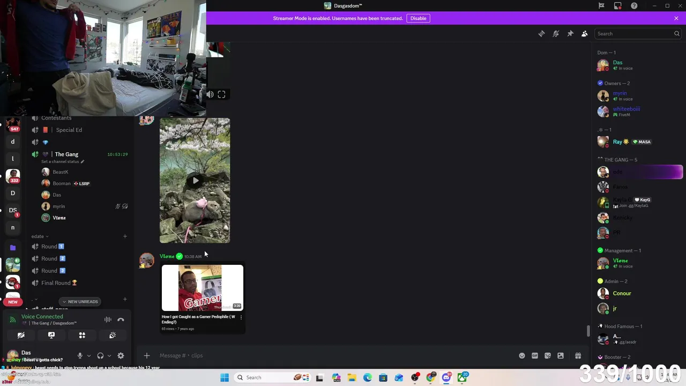
Task: Open the server icon with the 547 badge
Action: 13,124
